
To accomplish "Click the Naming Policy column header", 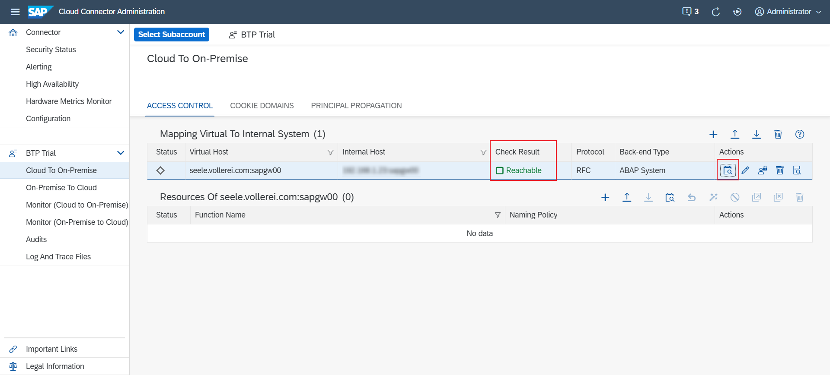I will [533, 215].
